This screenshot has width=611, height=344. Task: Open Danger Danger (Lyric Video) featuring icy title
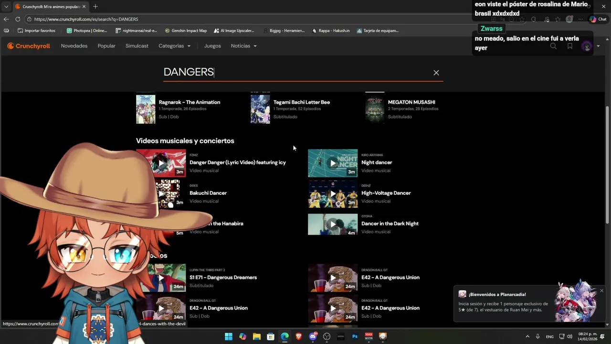pyautogui.click(x=238, y=162)
